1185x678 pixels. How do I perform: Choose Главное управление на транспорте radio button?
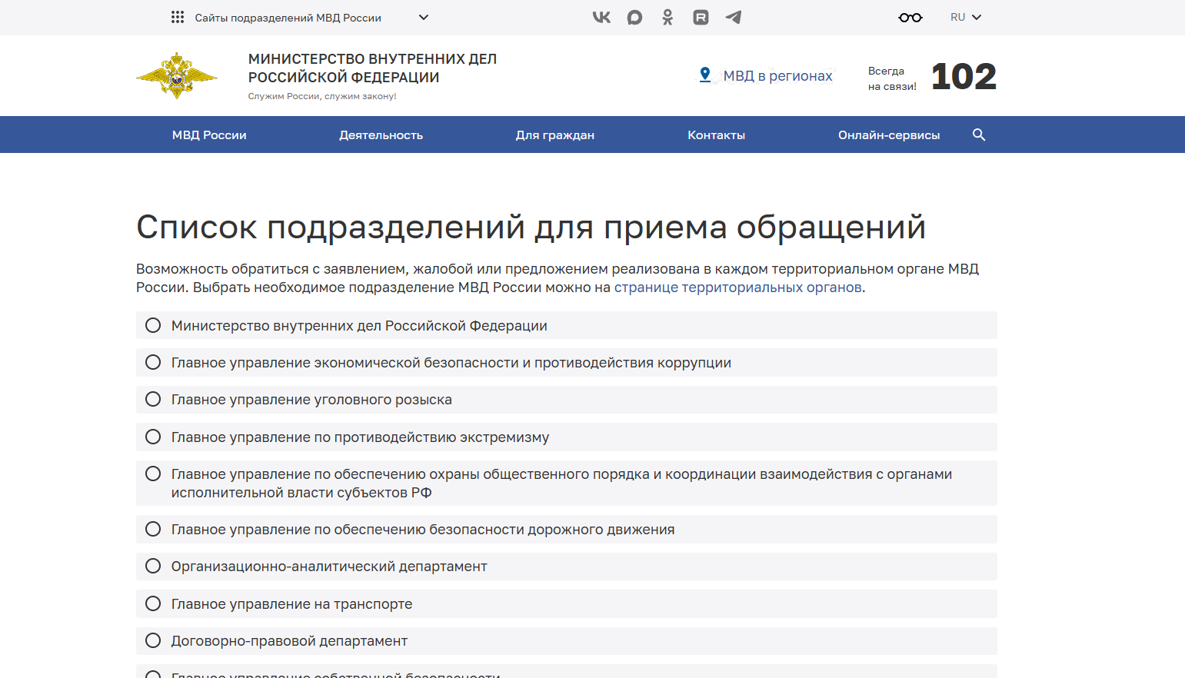[153, 603]
